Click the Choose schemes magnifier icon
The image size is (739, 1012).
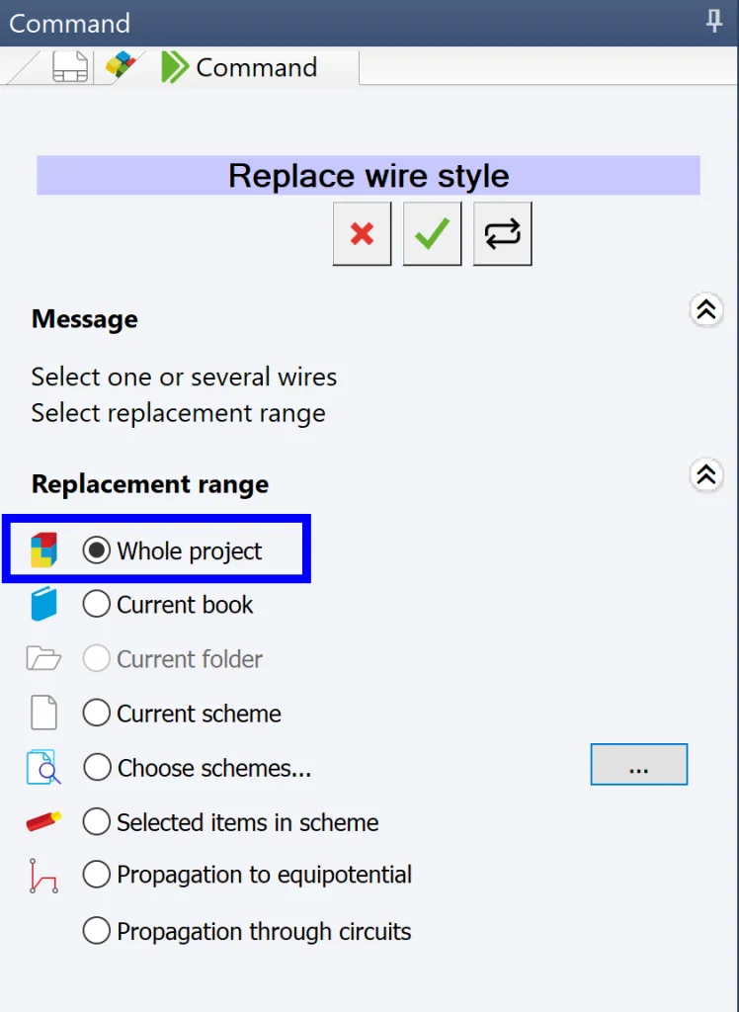tap(43, 768)
